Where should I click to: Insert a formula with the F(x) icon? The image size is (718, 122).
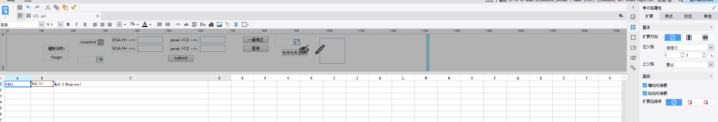(203, 24)
